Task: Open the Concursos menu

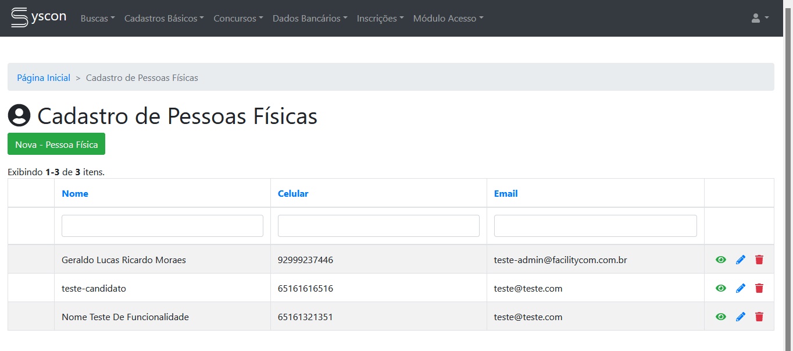Action: click(x=238, y=19)
